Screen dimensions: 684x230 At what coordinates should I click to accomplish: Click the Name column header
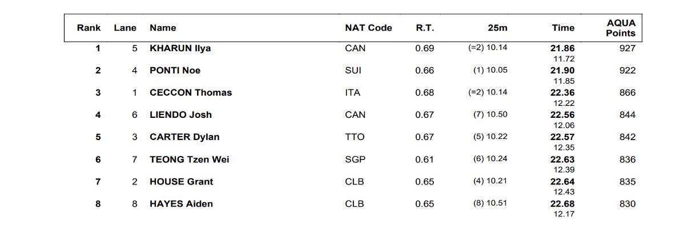pos(163,27)
